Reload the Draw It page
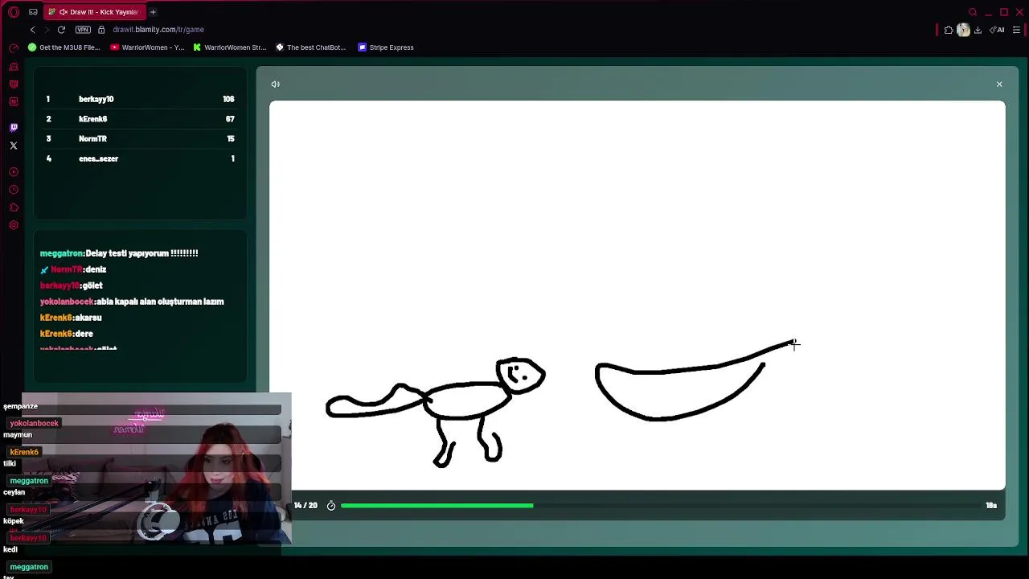This screenshot has width=1029, height=579. coord(61,30)
